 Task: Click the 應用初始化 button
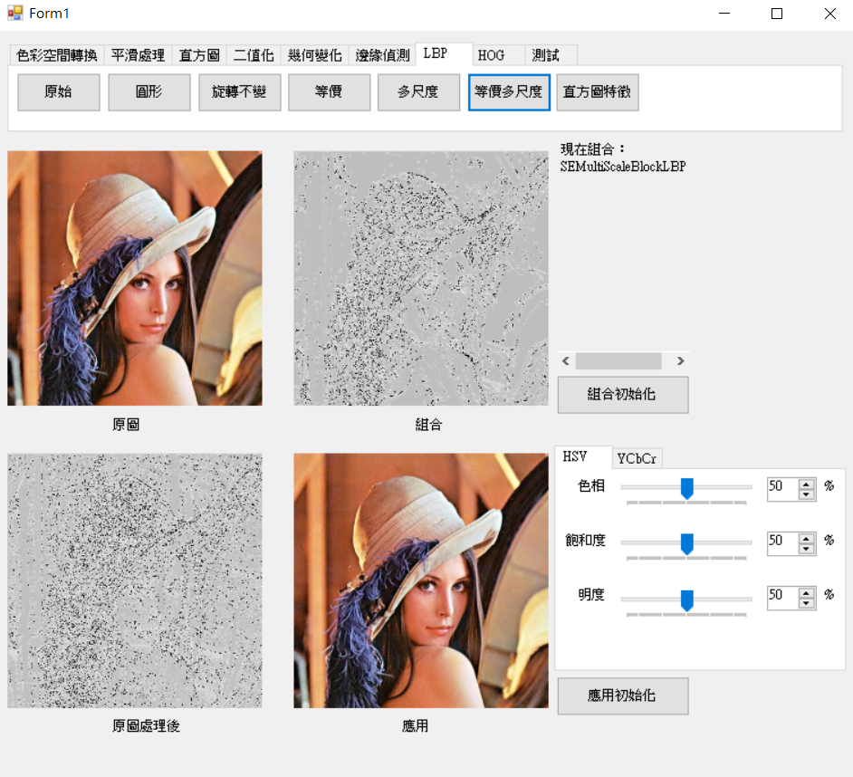(x=623, y=695)
